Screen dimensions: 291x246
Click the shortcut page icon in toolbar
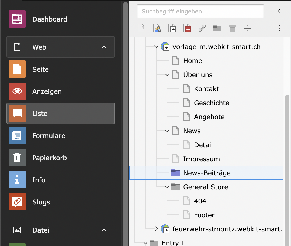point(172,28)
